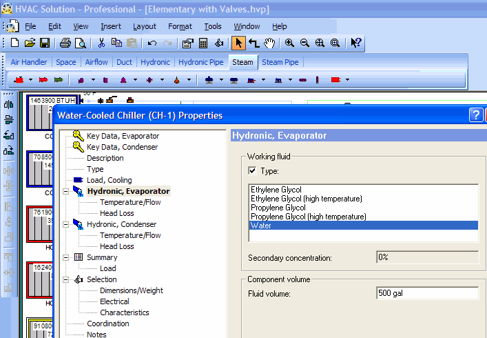
Task: Open Dimensions/Weight under Selection
Action: coord(131,290)
